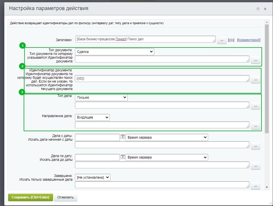This screenshot has height=206, width=273.
Task: Open the 'Сделка' document type dropdown
Action: click(x=114, y=51)
